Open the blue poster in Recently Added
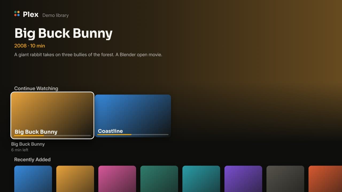Image resolution: width=342 pixels, height=192 pixels. [x=33, y=179]
